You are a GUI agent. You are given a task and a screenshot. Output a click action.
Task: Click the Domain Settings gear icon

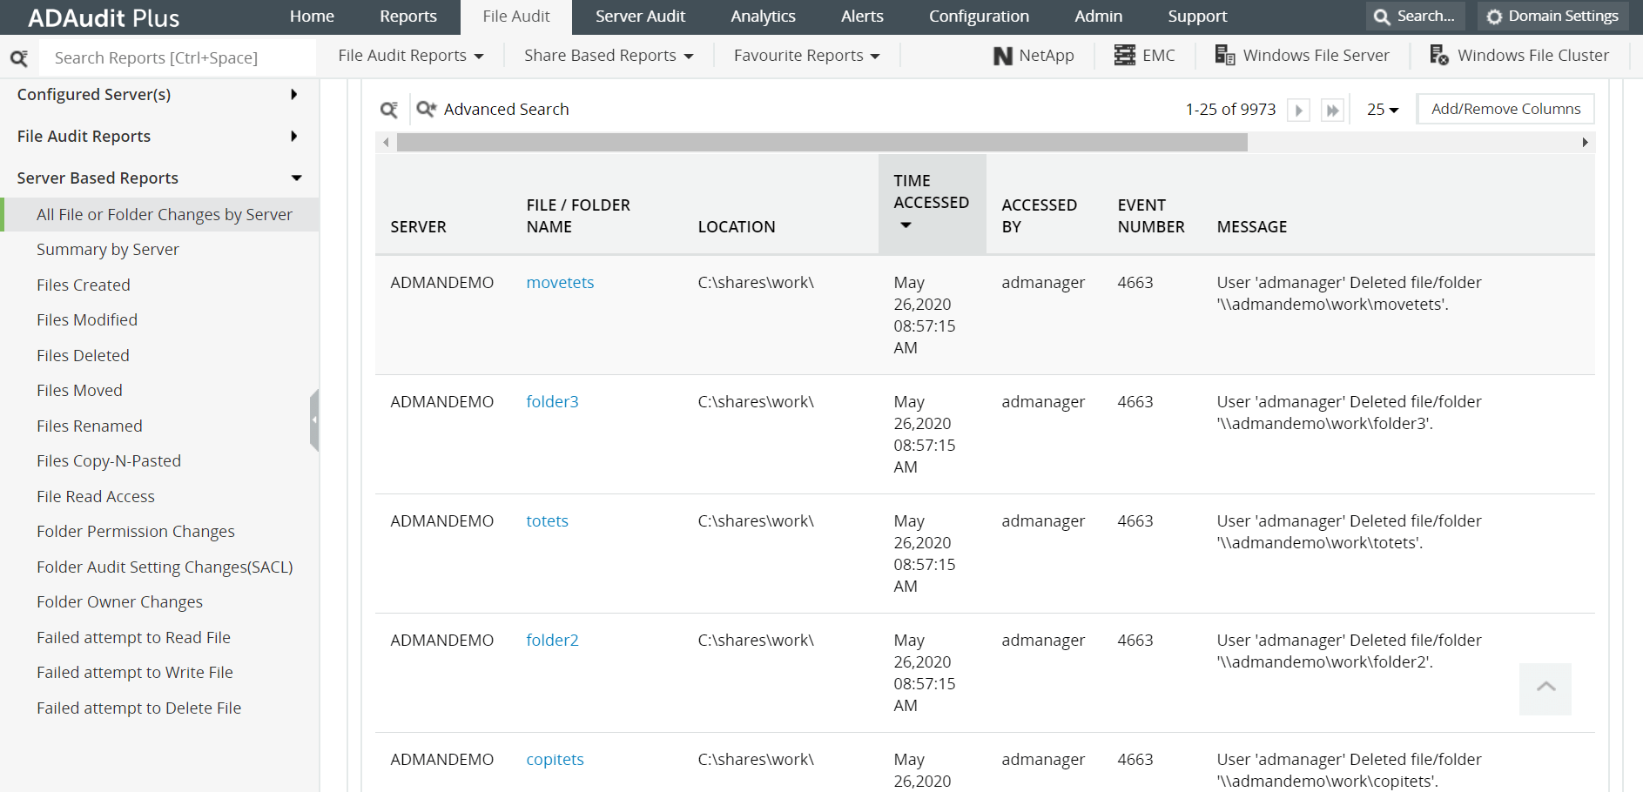coord(1494,17)
